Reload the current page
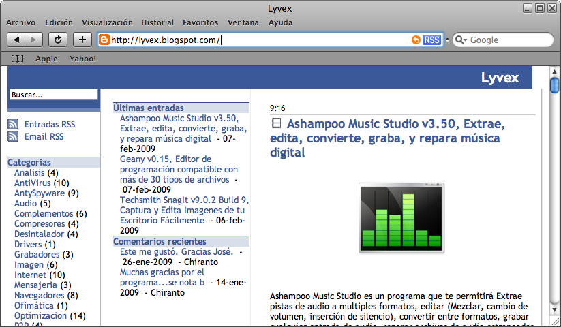The width and height of the screenshot is (561, 327). pos(58,40)
